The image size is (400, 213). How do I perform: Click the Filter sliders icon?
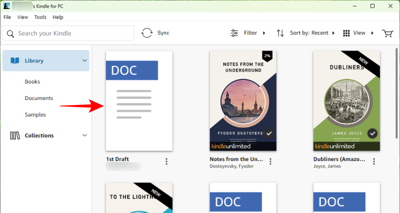pos(234,33)
